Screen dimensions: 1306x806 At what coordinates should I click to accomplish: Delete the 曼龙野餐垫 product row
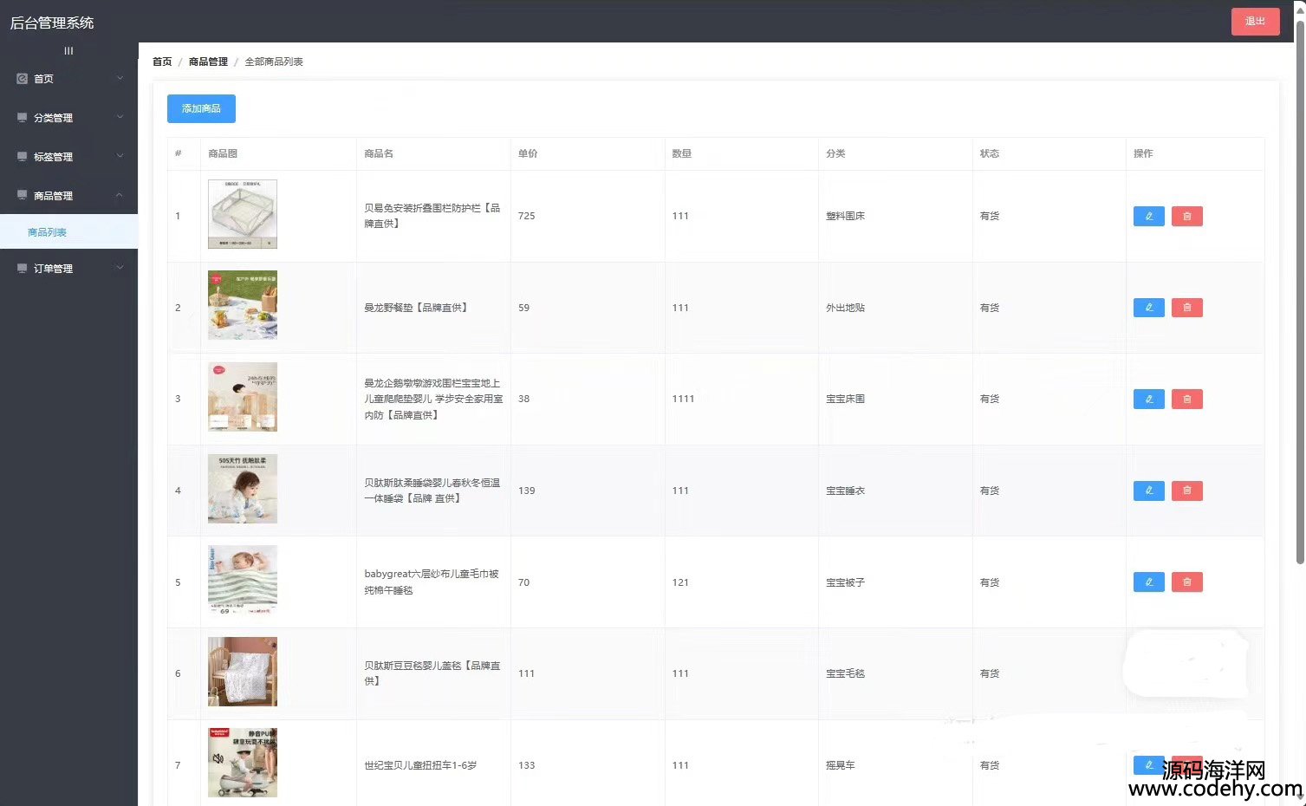[x=1186, y=308]
